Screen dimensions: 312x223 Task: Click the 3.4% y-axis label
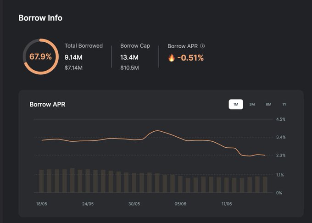(281, 137)
